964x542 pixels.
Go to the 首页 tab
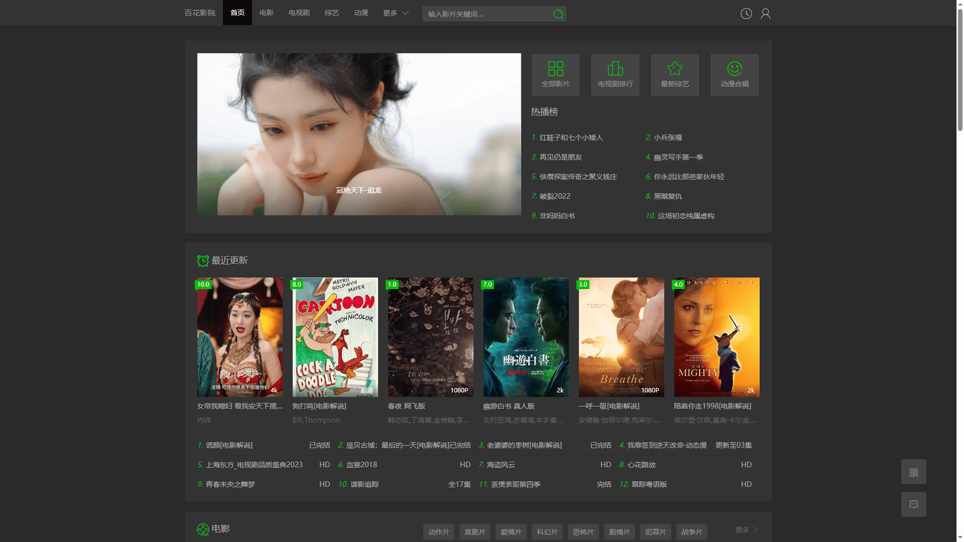coord(238,13)
